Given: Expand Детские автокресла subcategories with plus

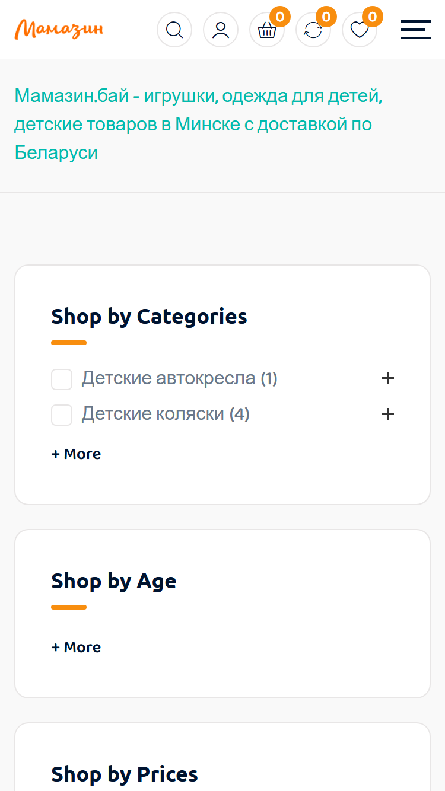Looking at the screenshot, I should pyautogui.click(x=388, y=378).
